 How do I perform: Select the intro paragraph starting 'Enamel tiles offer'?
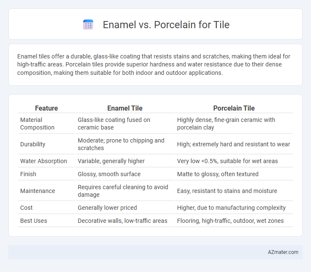(154, 64)
